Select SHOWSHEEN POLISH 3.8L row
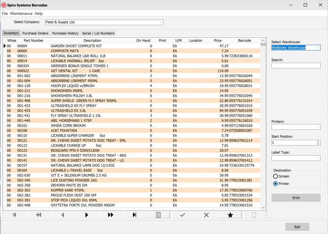328x234 pixels. point(133,96)
